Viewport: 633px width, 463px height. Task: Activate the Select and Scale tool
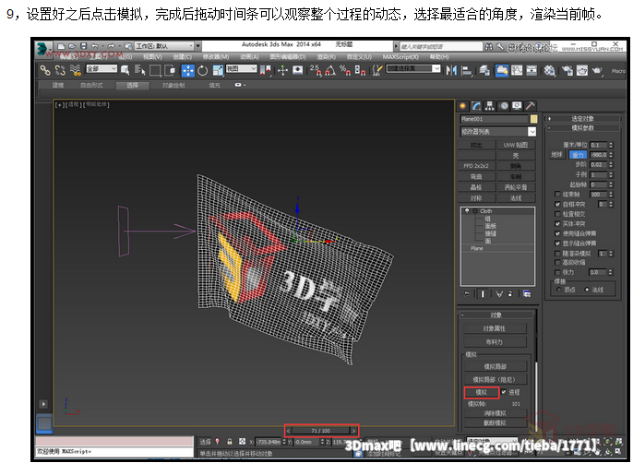pos(218,71)
